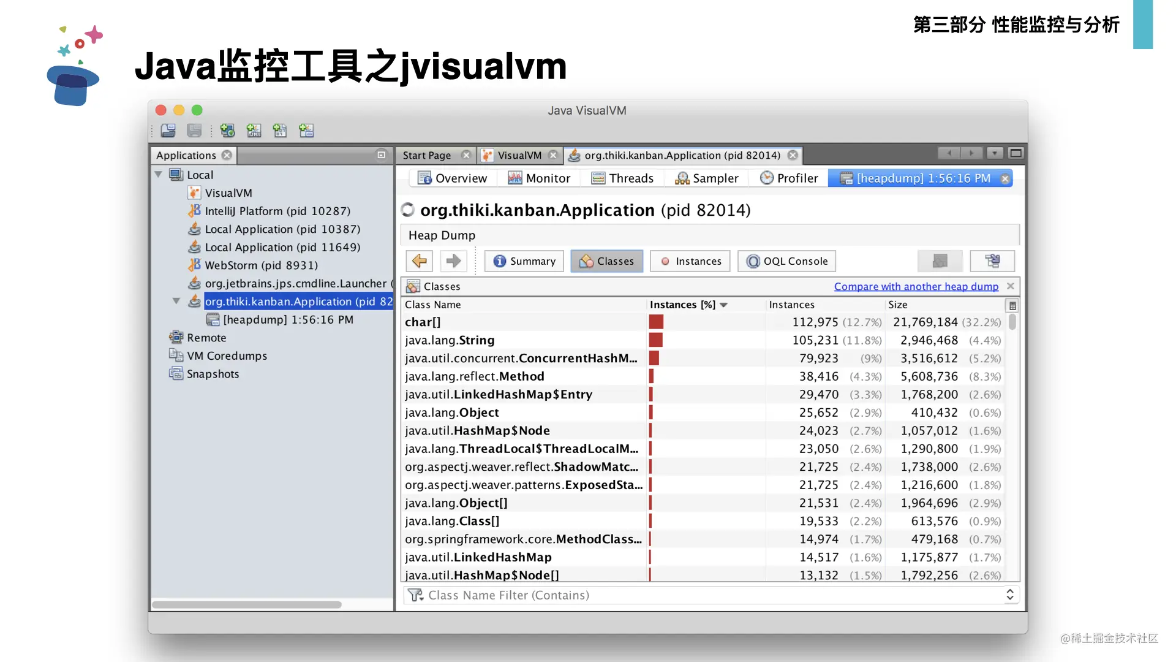The height and width of the screenshot is (662, 1176).
Task: Click the disabled save toolbar icon
Action: pos(194,131)
